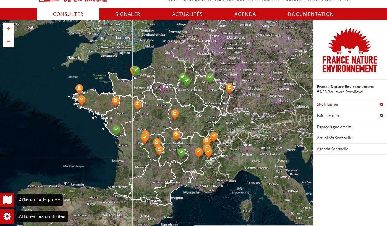Click the address 81-83 Boulevard Port-Royal
387x226 pixels.
340,92
